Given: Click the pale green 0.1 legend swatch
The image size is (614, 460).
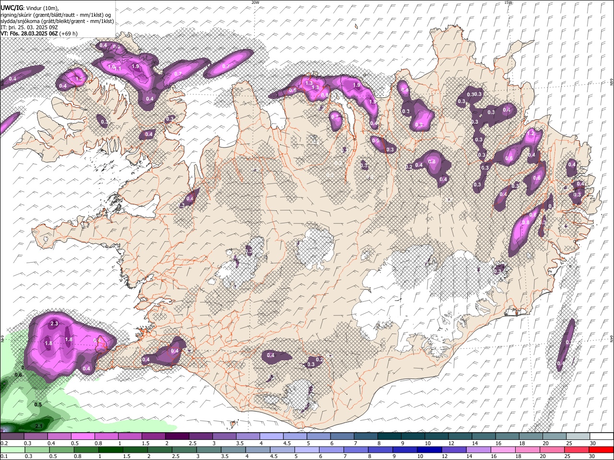Looking at the screenshot, I should 12,450.
